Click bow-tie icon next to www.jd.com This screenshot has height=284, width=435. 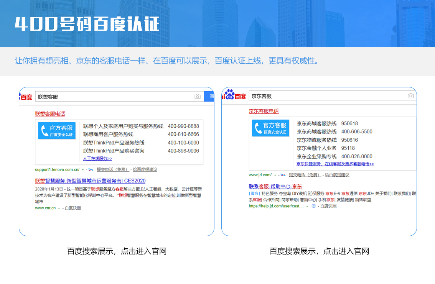[283, 175]
